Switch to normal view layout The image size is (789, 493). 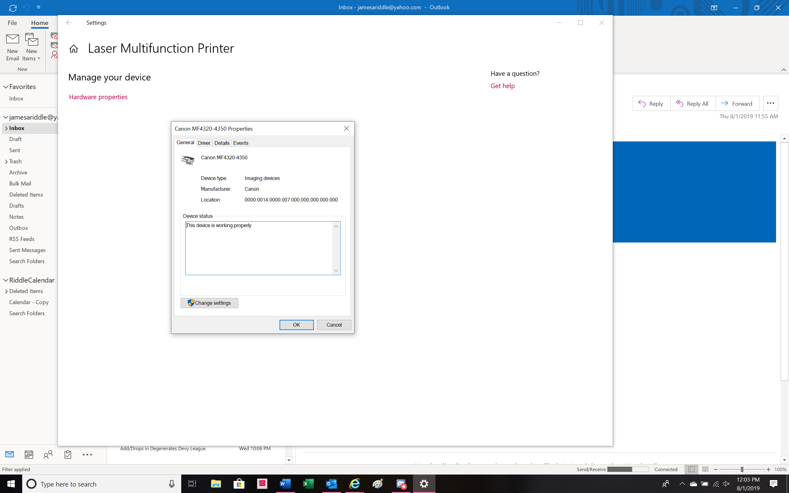pyautogui.click(x=691, y=469)
